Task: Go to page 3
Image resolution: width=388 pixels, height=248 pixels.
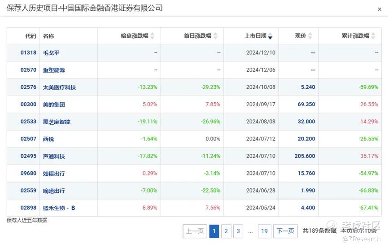Action: pos(238,231)
